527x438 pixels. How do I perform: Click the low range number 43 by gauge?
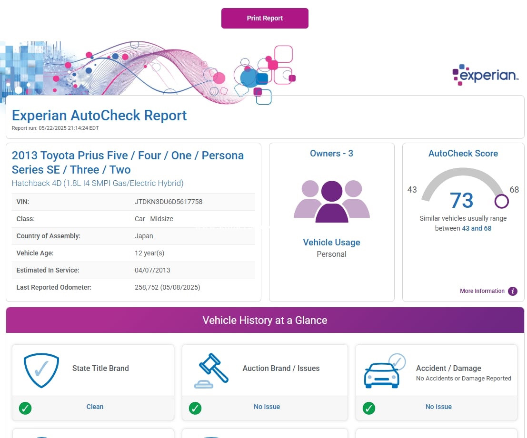[x=412, y=190]
